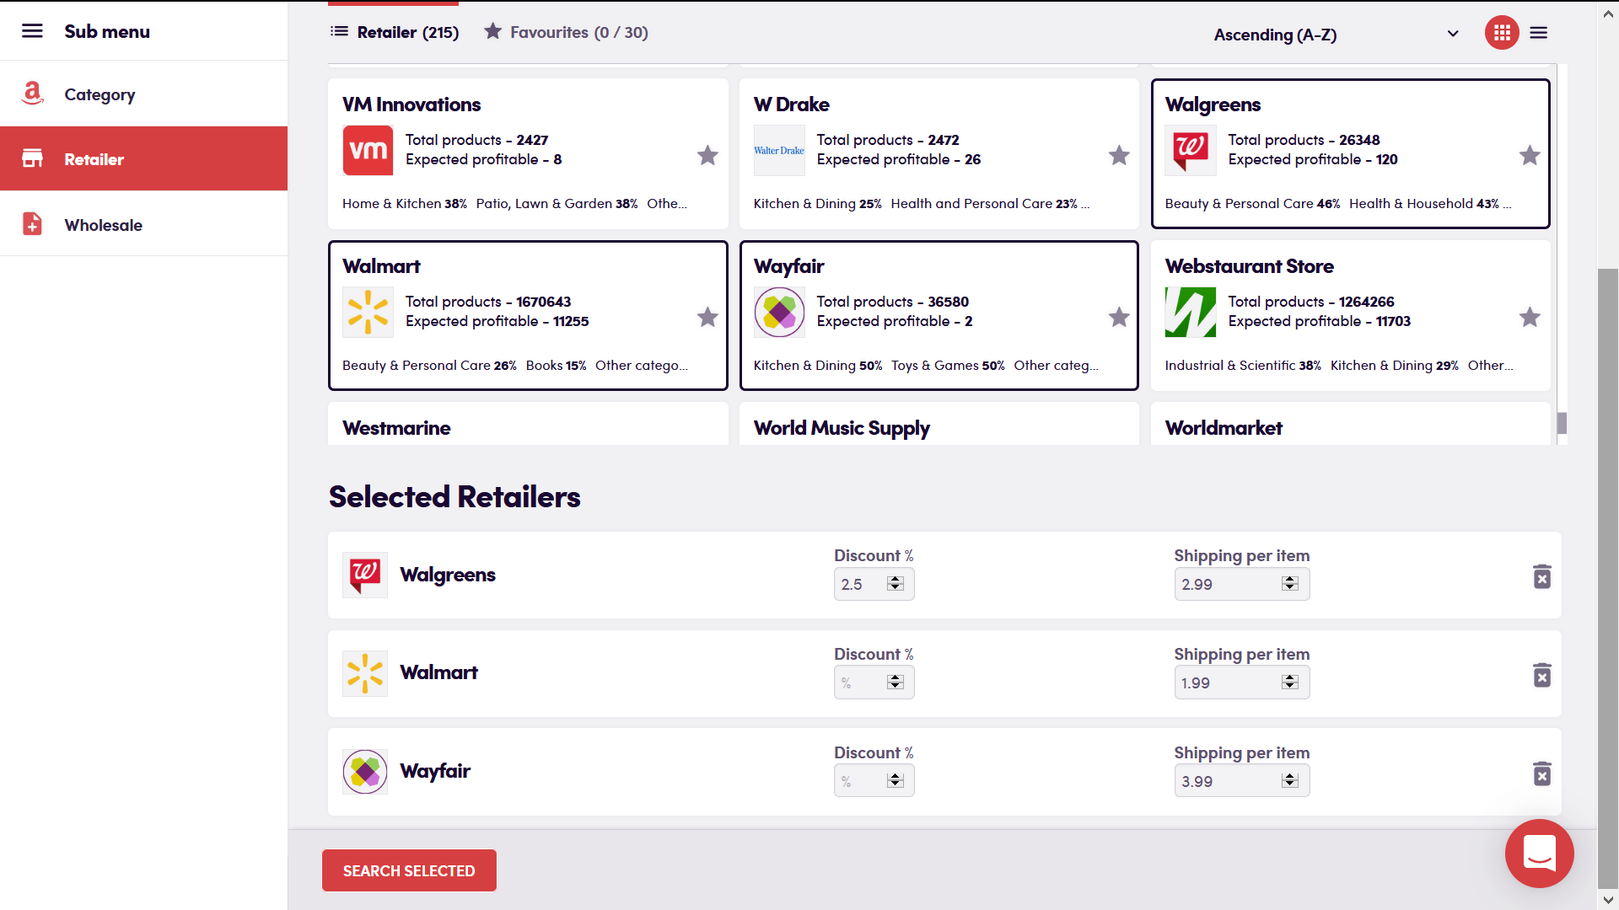Remove Walgreens from selected retailers
The image size is (1619, 910).
tap(1541, 577)
